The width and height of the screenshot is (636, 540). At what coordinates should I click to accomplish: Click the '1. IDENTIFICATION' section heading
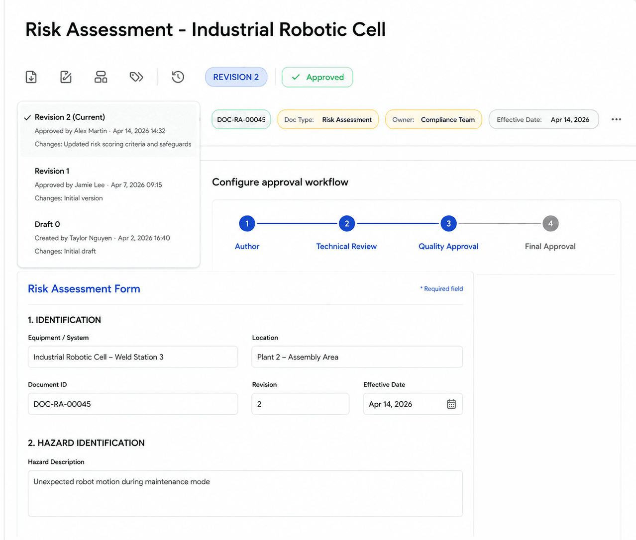point(65,320)
